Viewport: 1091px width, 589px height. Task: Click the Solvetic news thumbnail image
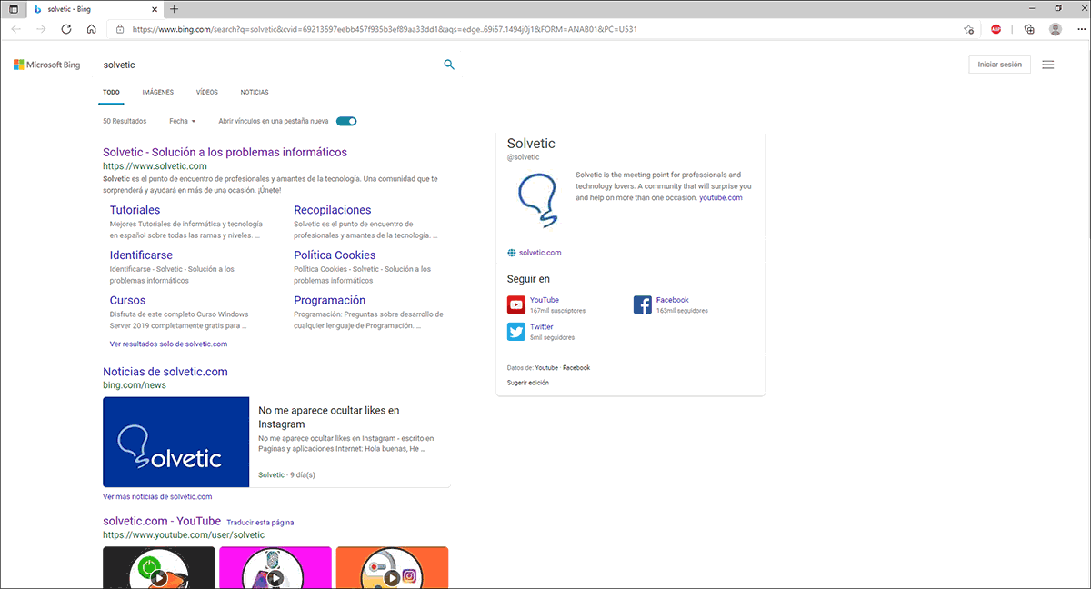[x=175, y=442]
